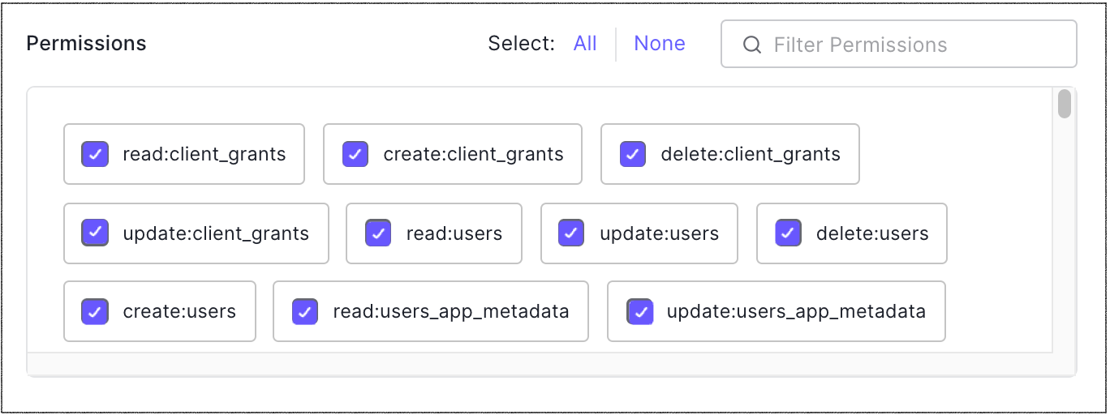
Task: Click the read:client_grants label text
Action: 204,154
